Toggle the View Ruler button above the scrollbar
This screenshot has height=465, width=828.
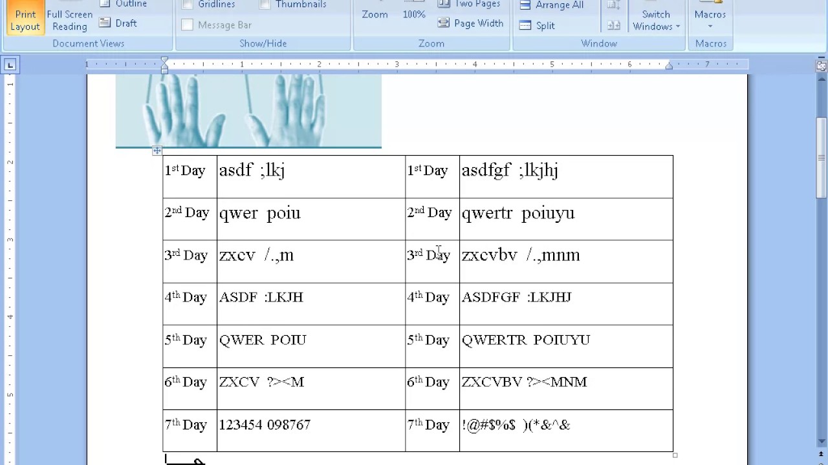[822, 65]
